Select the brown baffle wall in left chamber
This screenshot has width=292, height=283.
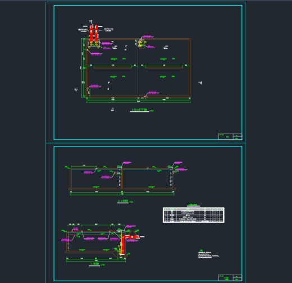[113, 67]
